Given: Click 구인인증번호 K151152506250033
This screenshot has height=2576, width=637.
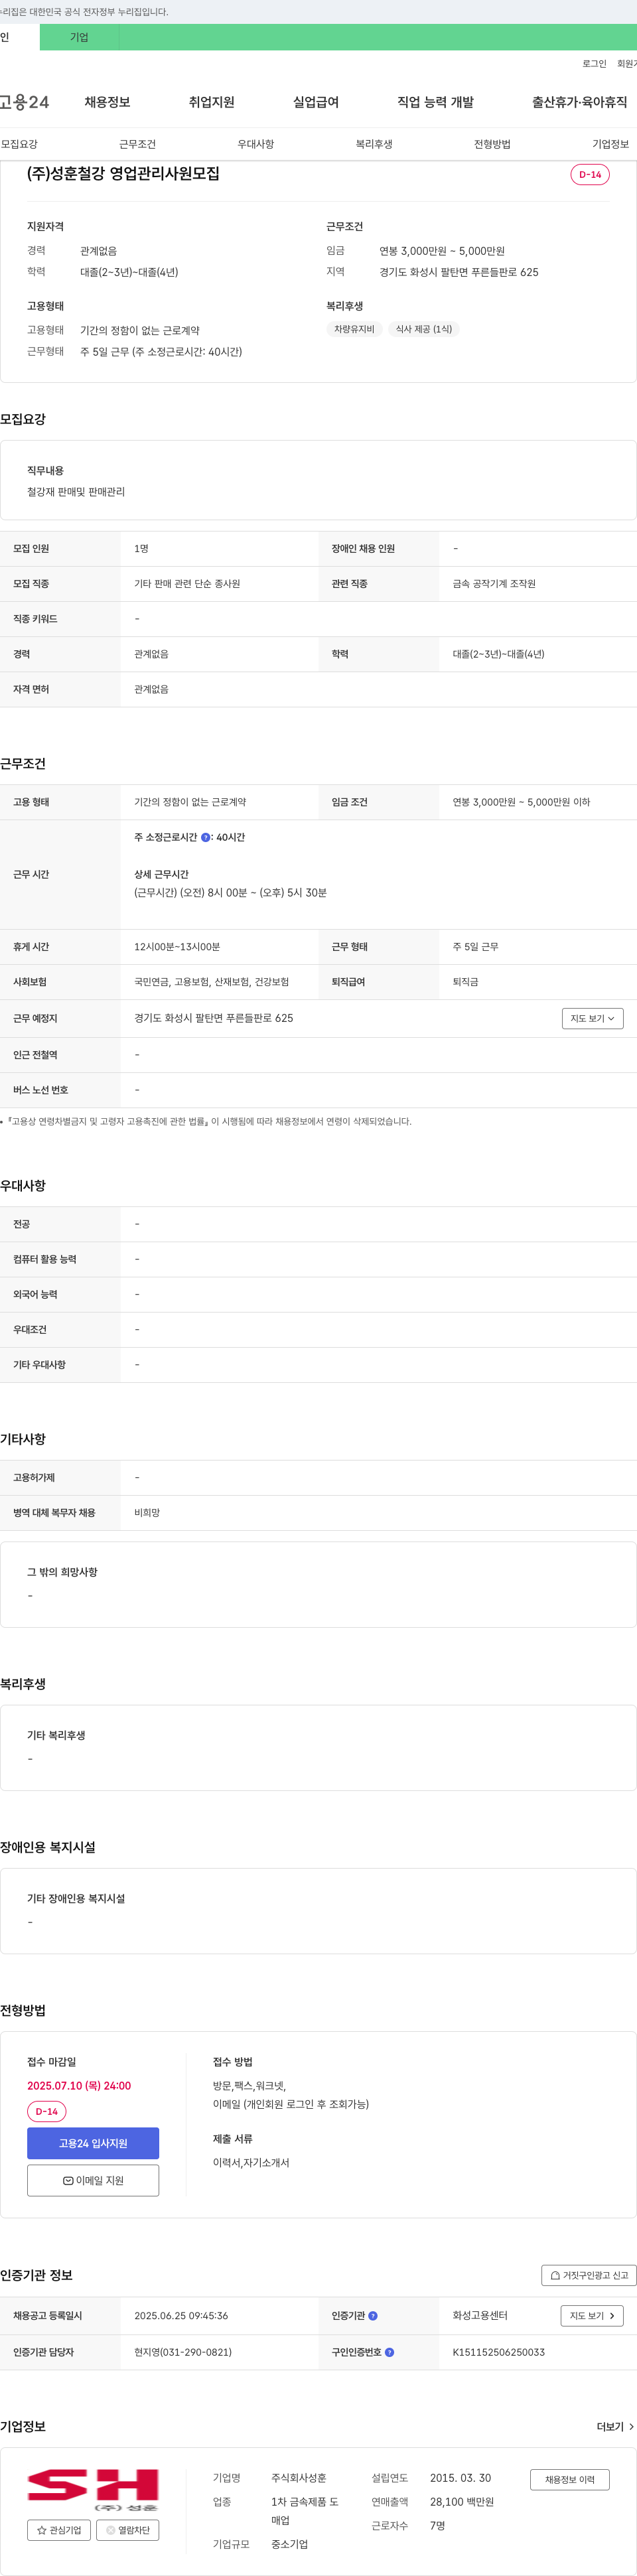Looking at the screenshot, I should coord(498,2352).
